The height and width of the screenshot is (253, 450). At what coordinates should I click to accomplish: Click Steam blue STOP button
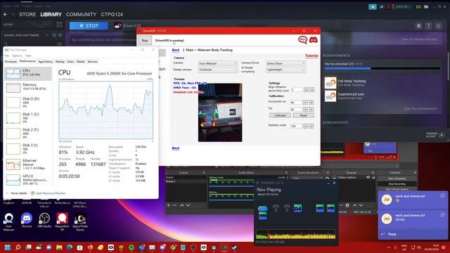(89, 26)
